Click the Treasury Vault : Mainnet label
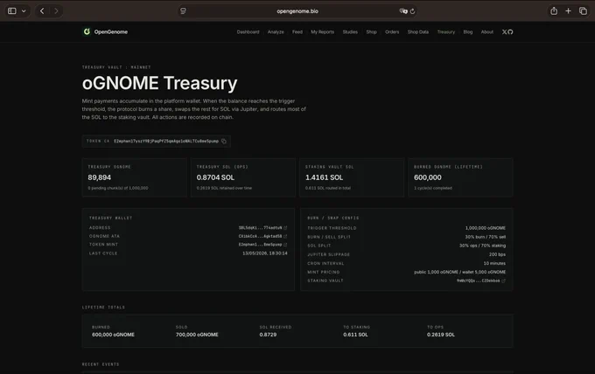Viewport: 595px width, 374px height. 116,67
